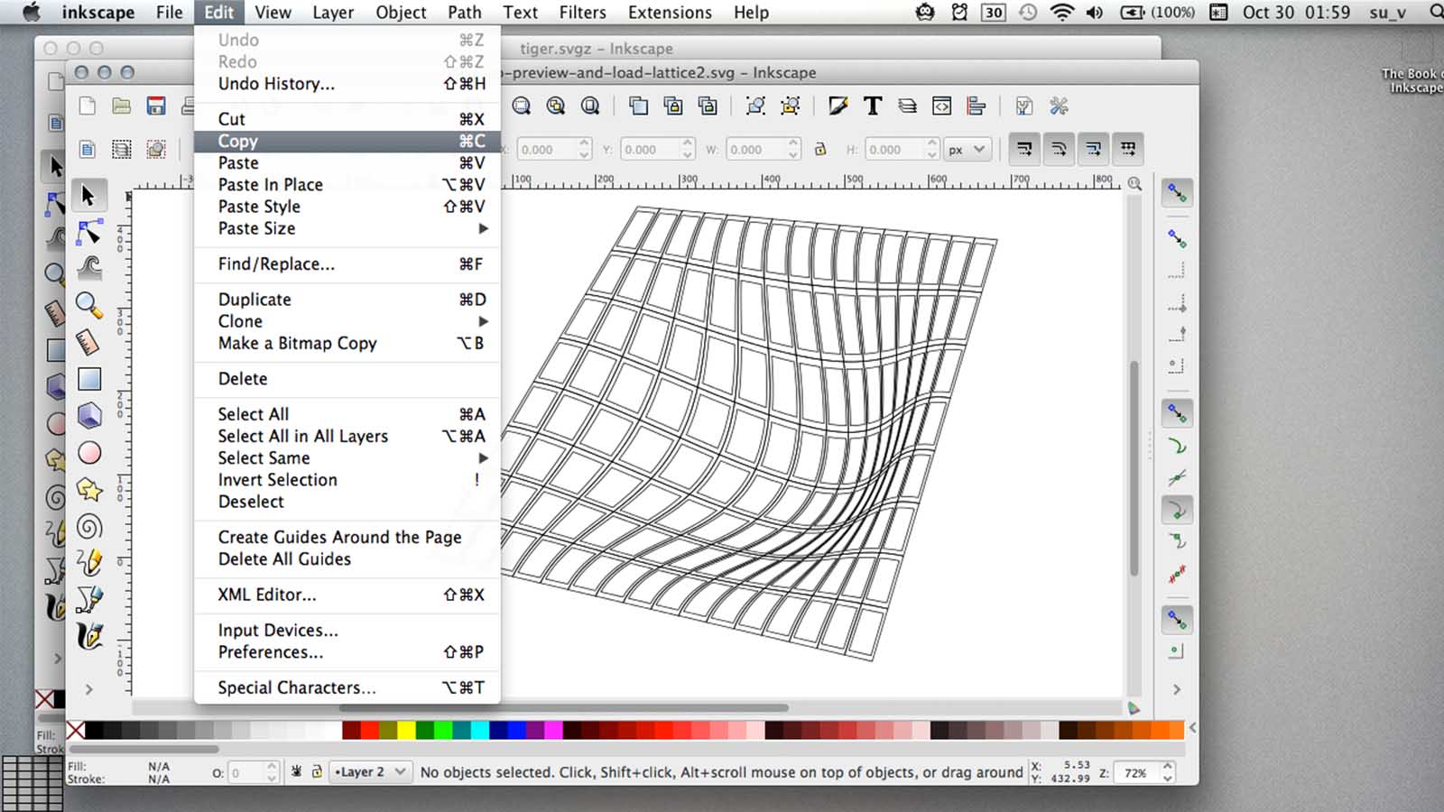Select the Star polygon tool
This screenshot has width=1444, height=812.
(88, 490)
